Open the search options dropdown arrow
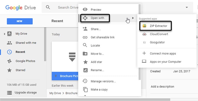Image resolution: width=198 pixels, height=101 pixels. (187, 7)
